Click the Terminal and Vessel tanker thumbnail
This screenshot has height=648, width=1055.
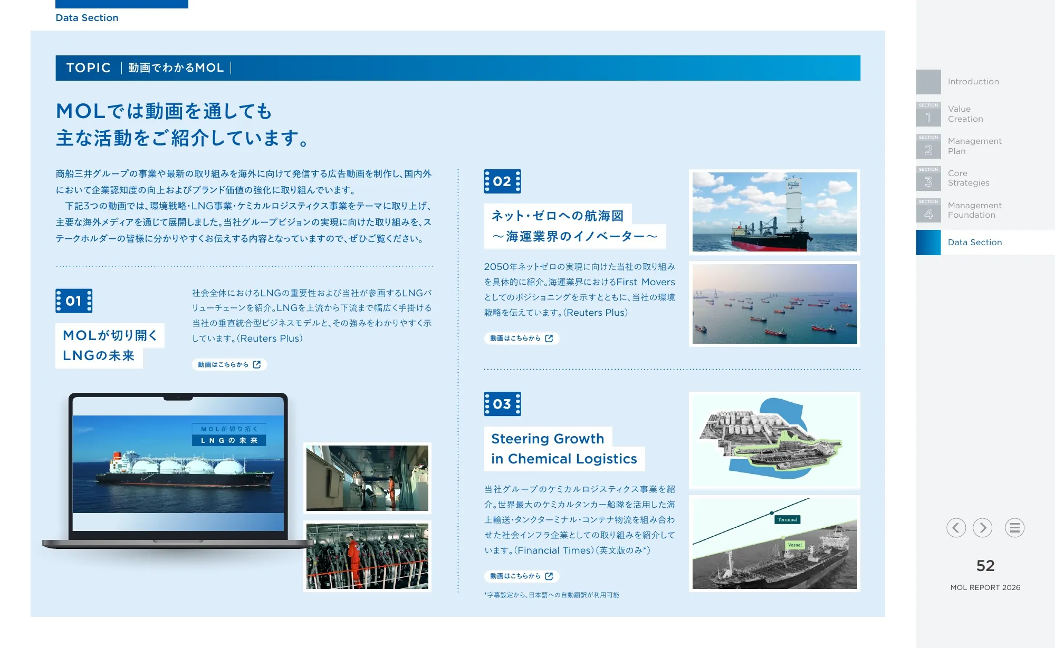click(774, 544)
